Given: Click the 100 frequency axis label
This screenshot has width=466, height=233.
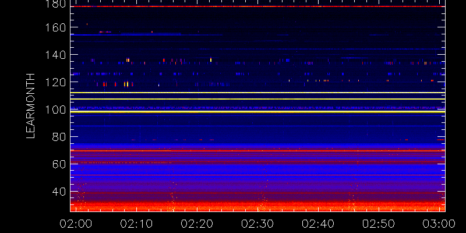Looking at the screenshot, I should (57, 110).
